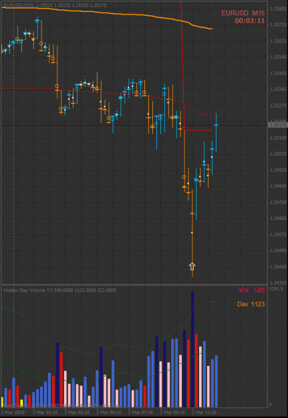
Task: Click the short red horizontal level line
Action: pyautogui.click(x=198, y=130)
